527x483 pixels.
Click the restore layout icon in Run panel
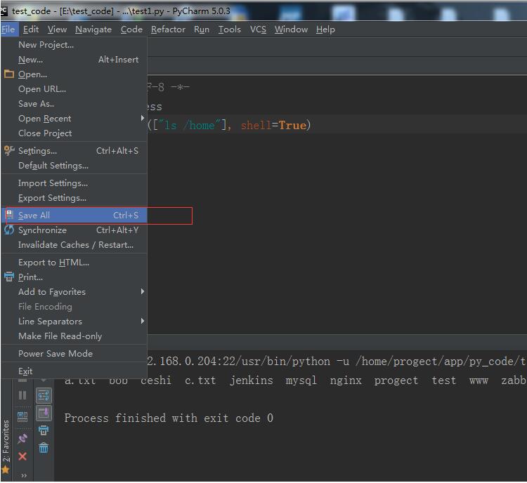point(22,416)
